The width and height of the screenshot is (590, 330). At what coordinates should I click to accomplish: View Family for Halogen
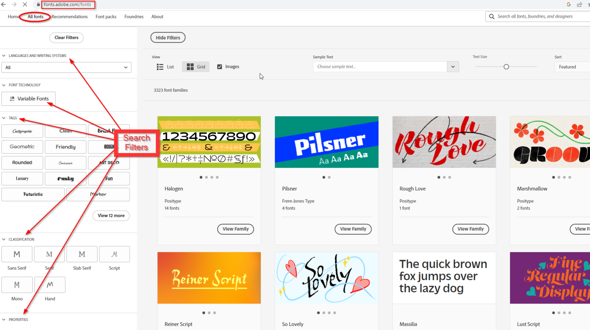[x=235, y=229]
